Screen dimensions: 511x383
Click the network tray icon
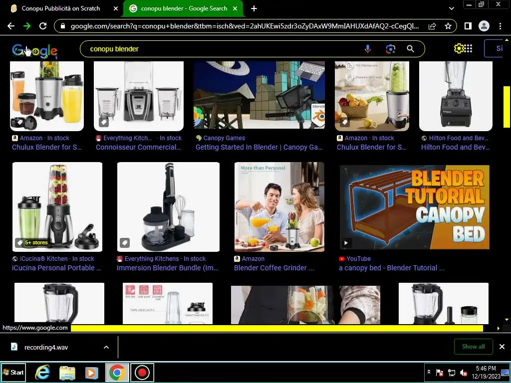(452, 373)
